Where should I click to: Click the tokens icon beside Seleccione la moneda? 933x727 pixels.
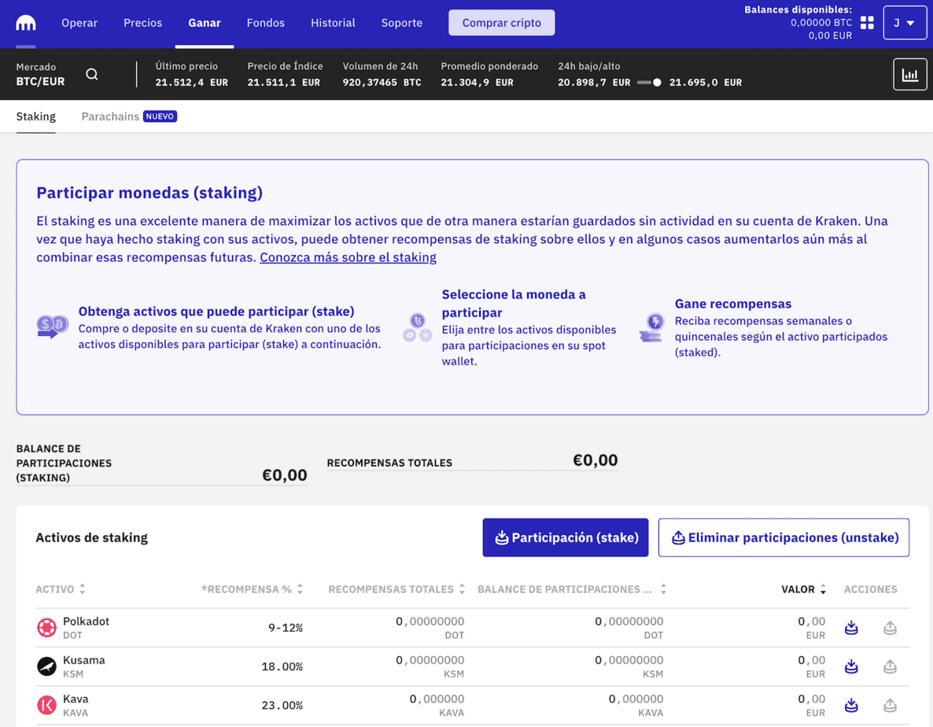click(x=417, y=328)
